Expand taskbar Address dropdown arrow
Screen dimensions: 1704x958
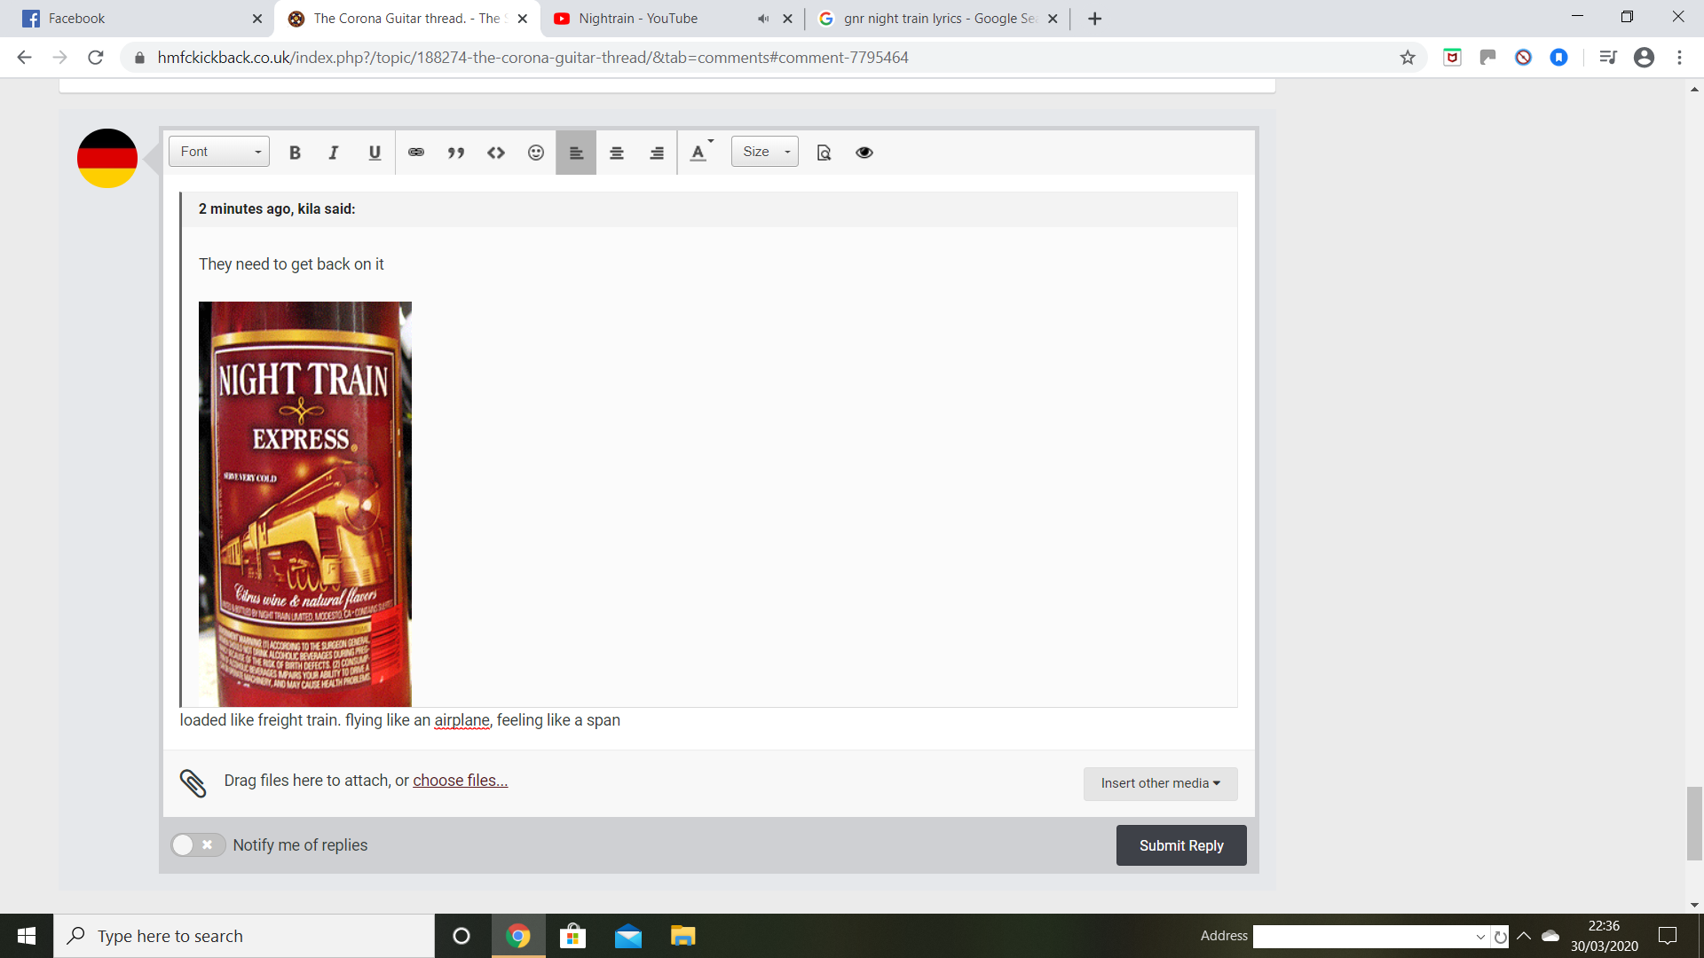pyautogui.click(x=1480, y=937)
